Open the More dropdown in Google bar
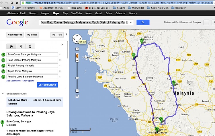Viewport: 215px width, 136px height. pyautogui.click(x=133, y=13)
